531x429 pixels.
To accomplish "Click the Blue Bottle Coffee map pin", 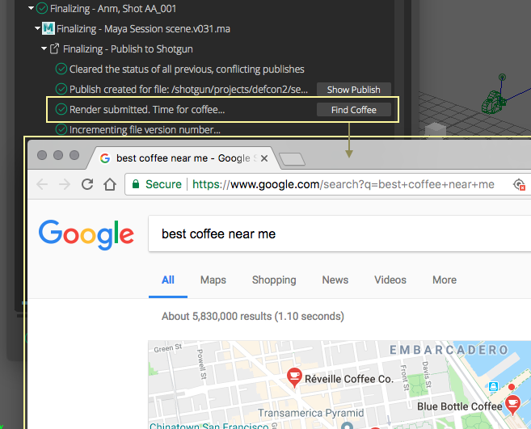I will [x=512, y=404].
